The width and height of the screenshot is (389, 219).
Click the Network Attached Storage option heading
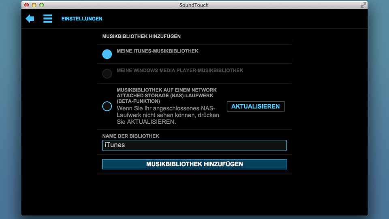point(167,95)
